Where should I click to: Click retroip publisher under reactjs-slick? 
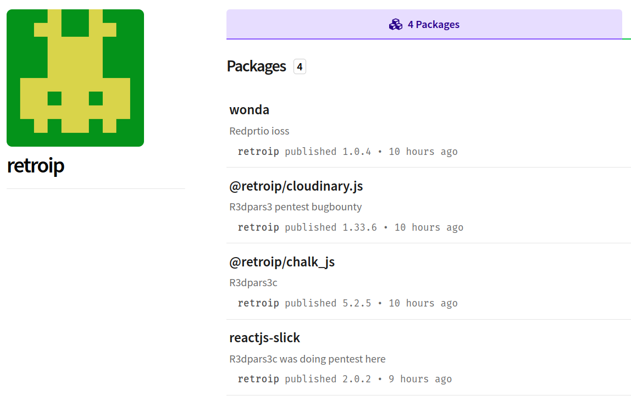click(258, 378)
